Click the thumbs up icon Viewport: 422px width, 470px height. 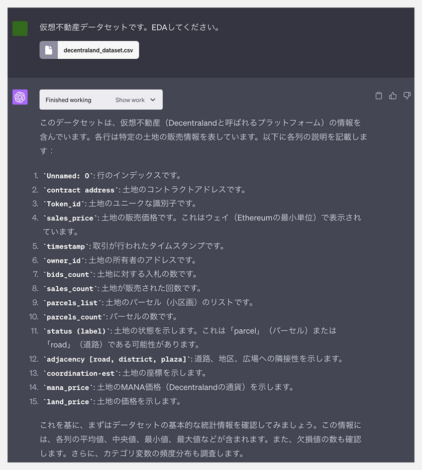tap(393, 95)
